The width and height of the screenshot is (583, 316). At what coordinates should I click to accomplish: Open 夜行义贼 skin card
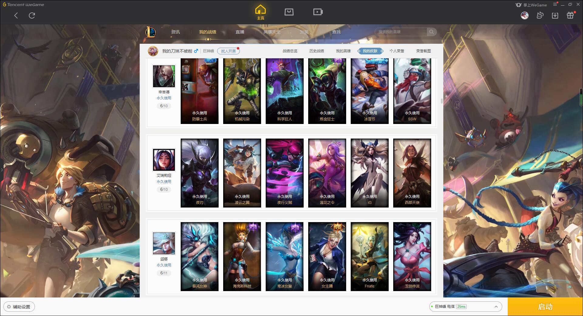click(x=285, y=173)
